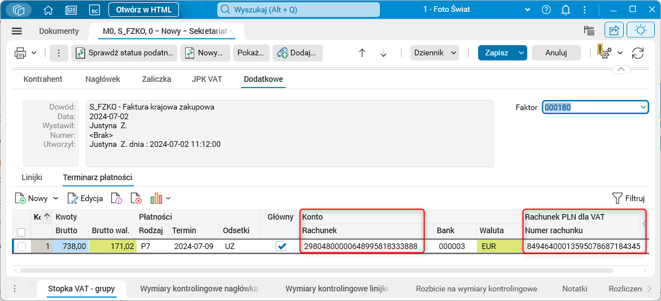
Task: Toggle the light bulb theme icon
Action: [x=641, y=30]
